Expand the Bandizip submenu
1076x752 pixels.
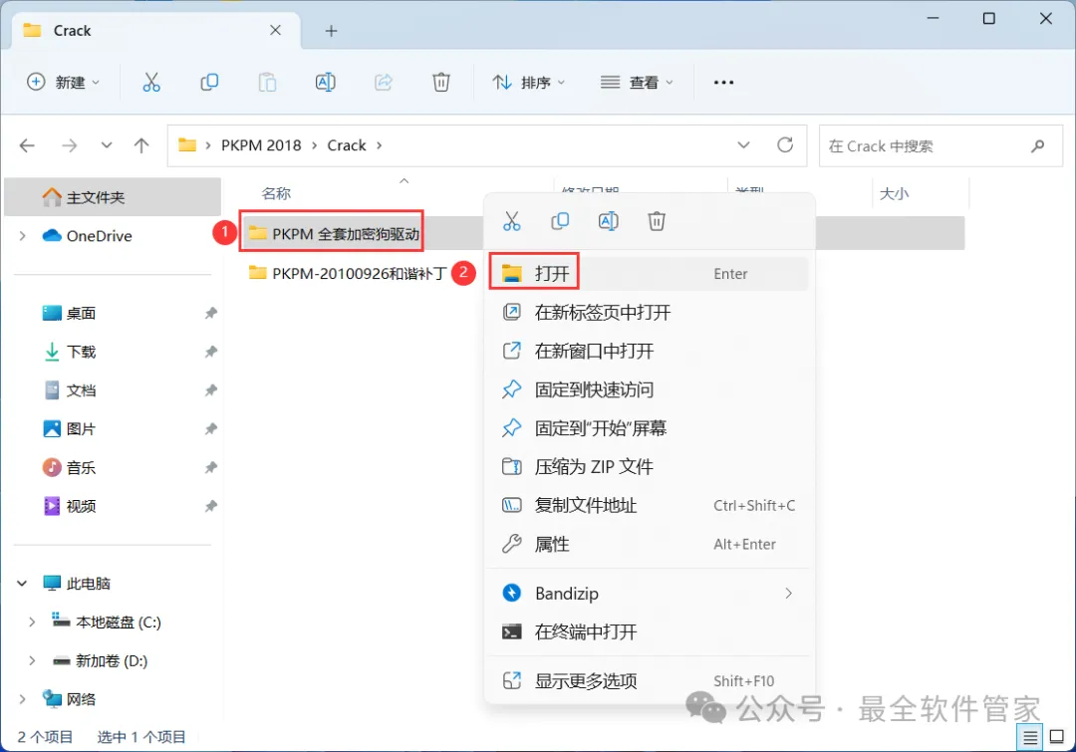(788, 593)
